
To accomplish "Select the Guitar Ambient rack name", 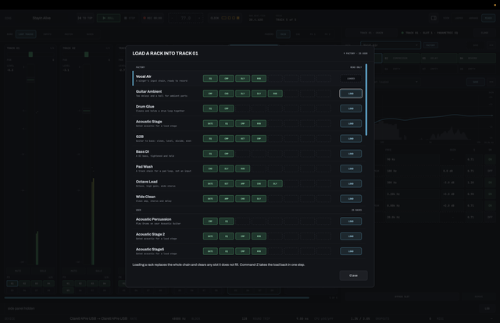I will point(148,91).
